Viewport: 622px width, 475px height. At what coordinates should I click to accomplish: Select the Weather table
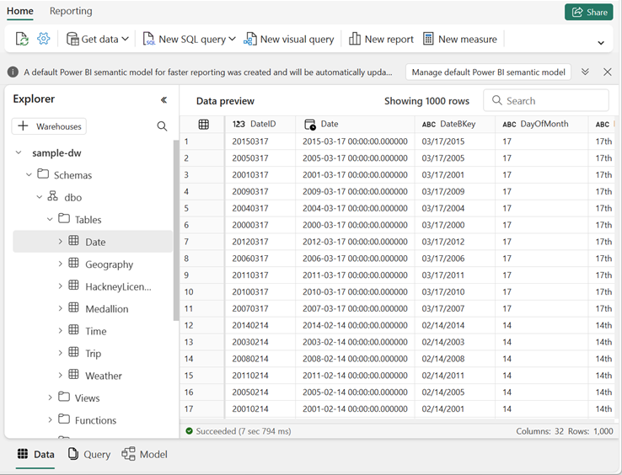[x=104, y=375]
